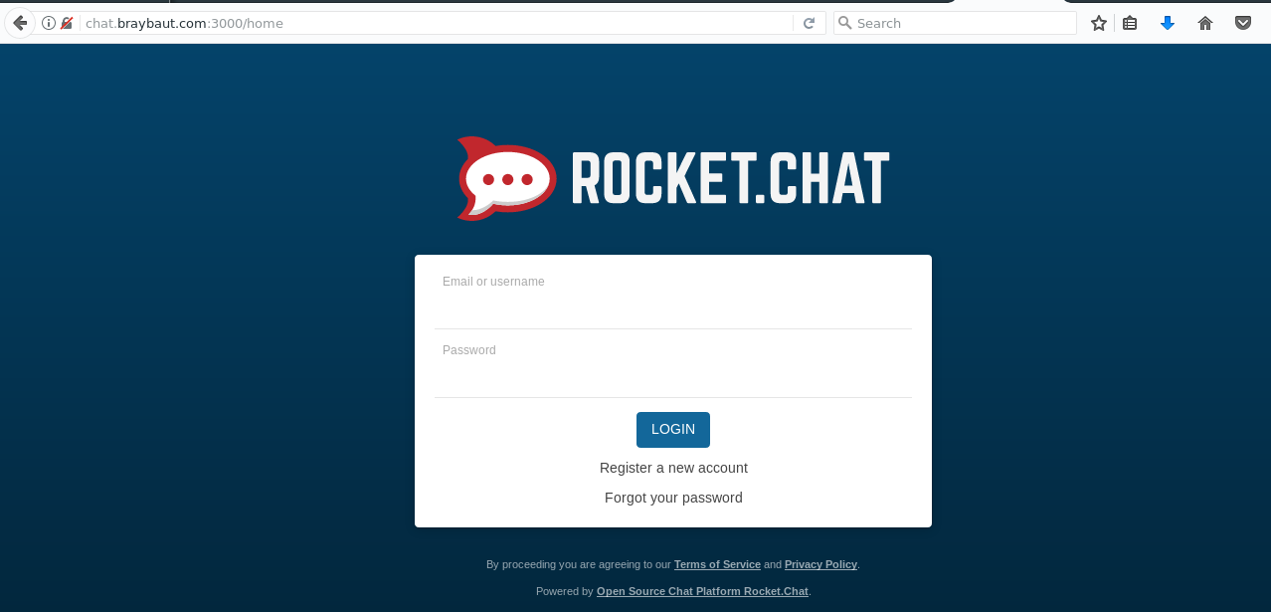Image resolution: width=1271 pixels, height=612 pixels.
Task: Open the Privacy Policy link
Action: pyautogui.click(x=820, y=564)
